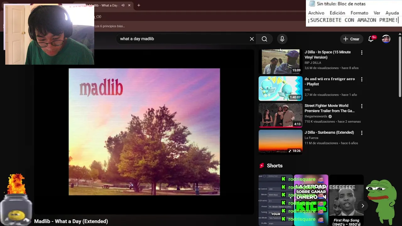This screenshot has width=402, height=226.
Task: Open options for ds and wii playlist video
Action: point(361,79)
